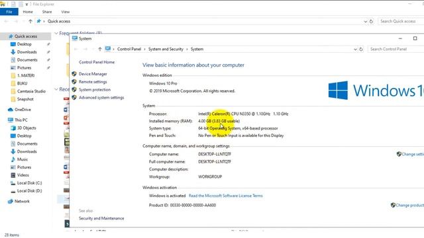Click Control Panel in the breadcrumb
The image size is (424, 238).
tap(129, 49)
